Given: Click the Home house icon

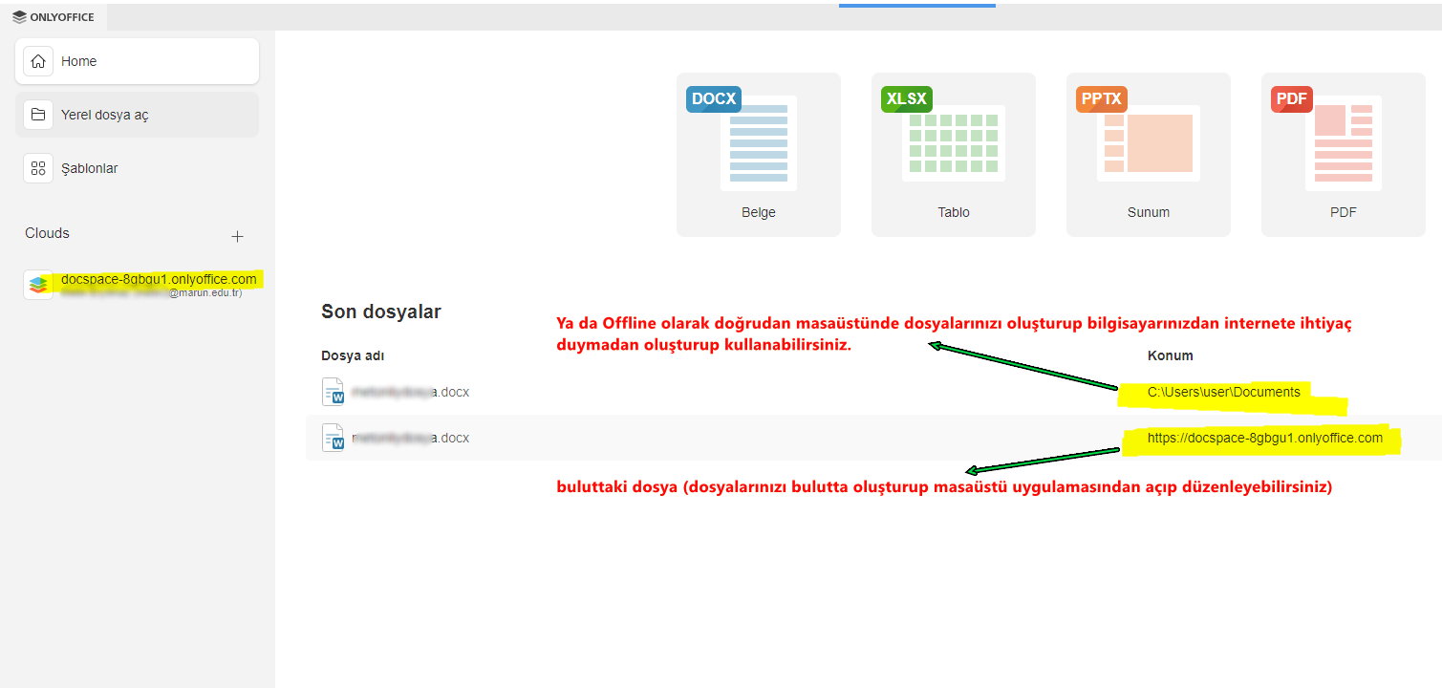Looking at the screenshot, I should click(38, 61).
